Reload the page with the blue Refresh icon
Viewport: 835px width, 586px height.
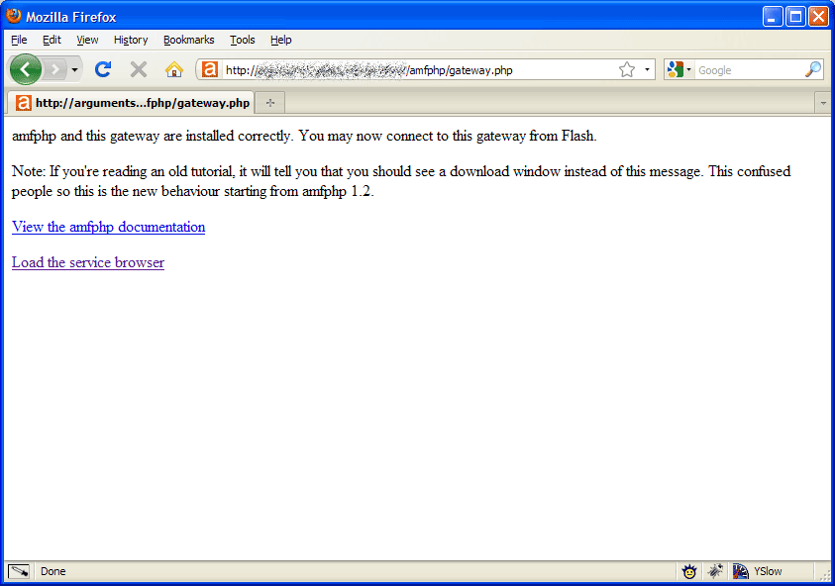click(x=103, y=69)
